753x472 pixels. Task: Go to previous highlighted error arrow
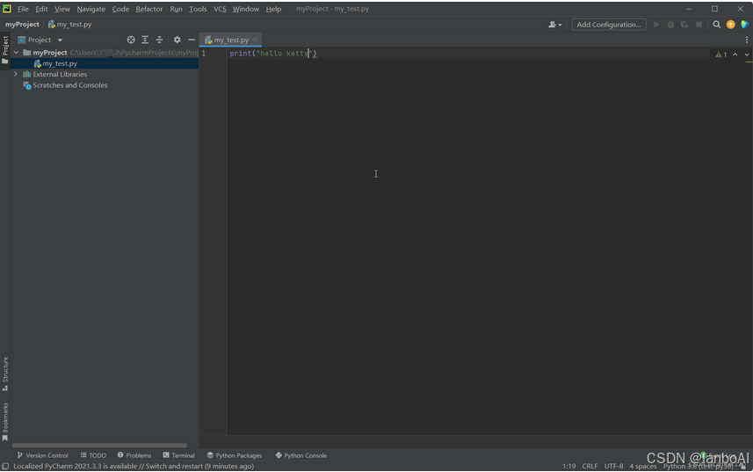(735, 54)
